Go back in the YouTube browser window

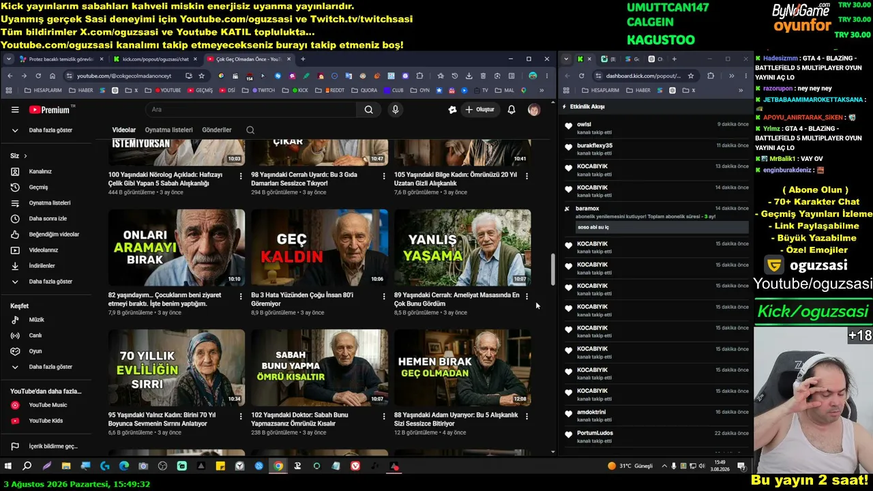[x=10, y=76]
